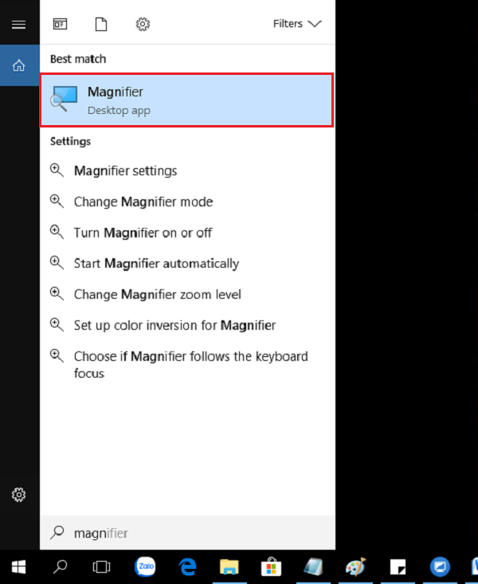Open sidebar settings gear at bottom
Image resolution: width=478 pixels, height=584 pixels.
click(19, 495)
